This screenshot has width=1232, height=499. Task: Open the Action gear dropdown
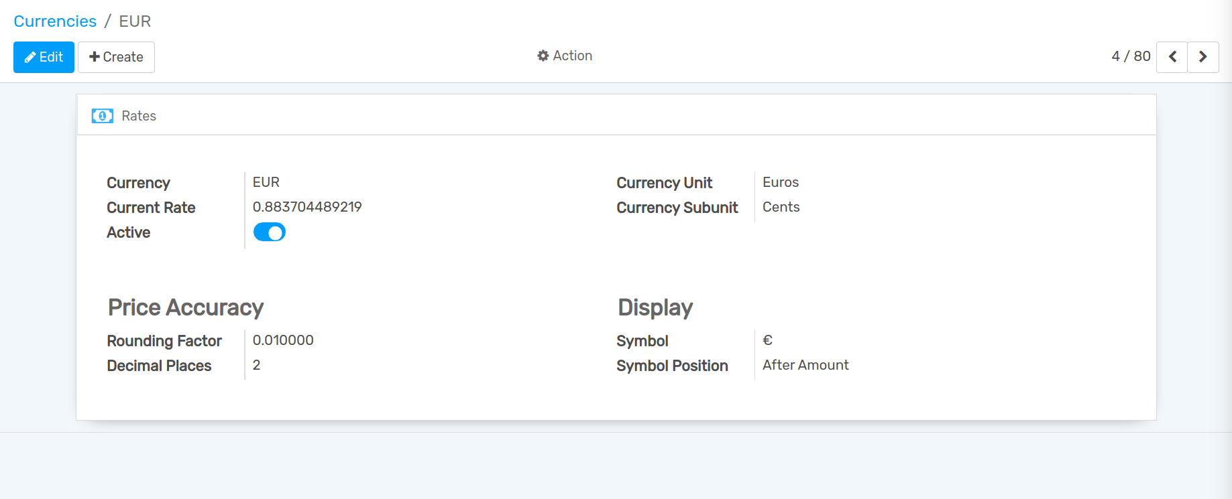pos(565,56)
